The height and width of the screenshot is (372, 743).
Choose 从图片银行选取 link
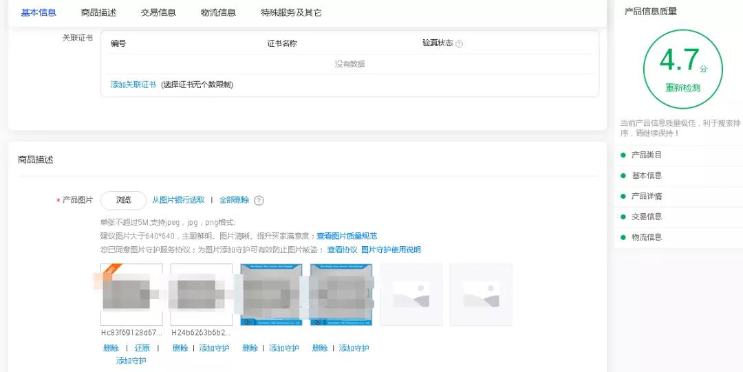178,200
